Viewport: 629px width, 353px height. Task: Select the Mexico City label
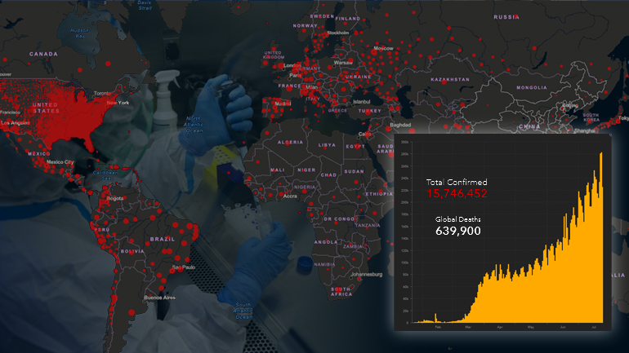pos(59,162)
